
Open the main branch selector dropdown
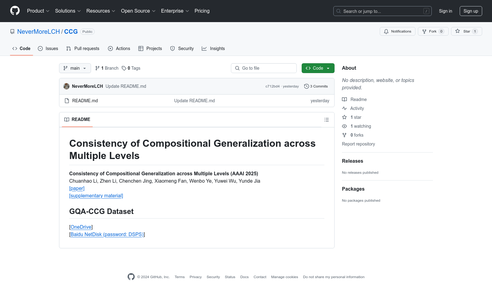(x=75, y=68)
